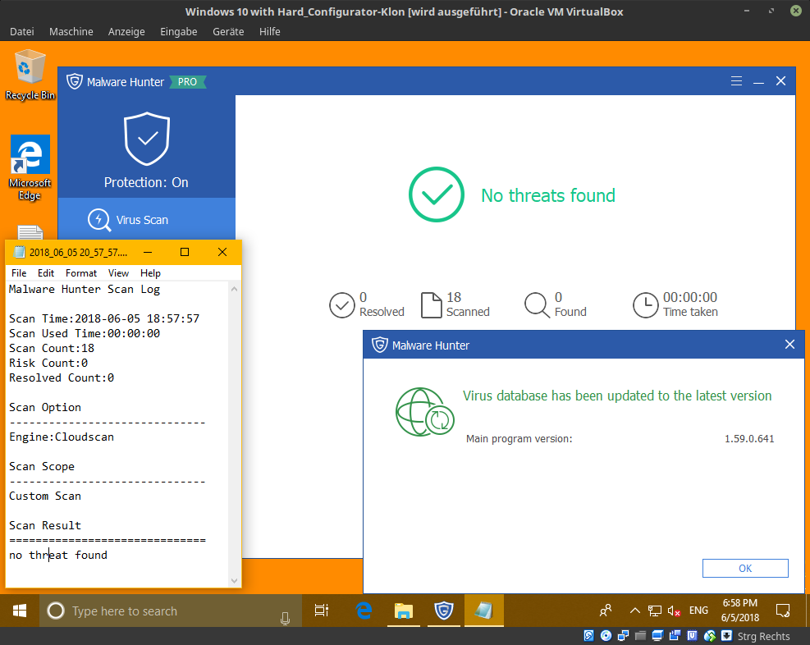Click Notepad scrollbar up arrow
Viewport: 810px width, 645px height.
[234, 289]
